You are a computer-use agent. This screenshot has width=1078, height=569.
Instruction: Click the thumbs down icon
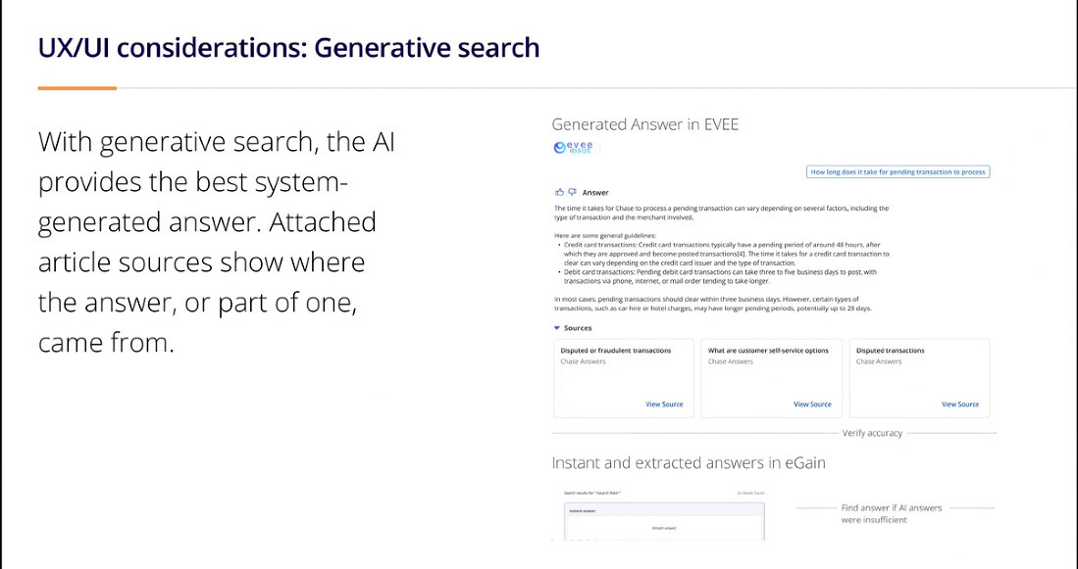point(572,192)
